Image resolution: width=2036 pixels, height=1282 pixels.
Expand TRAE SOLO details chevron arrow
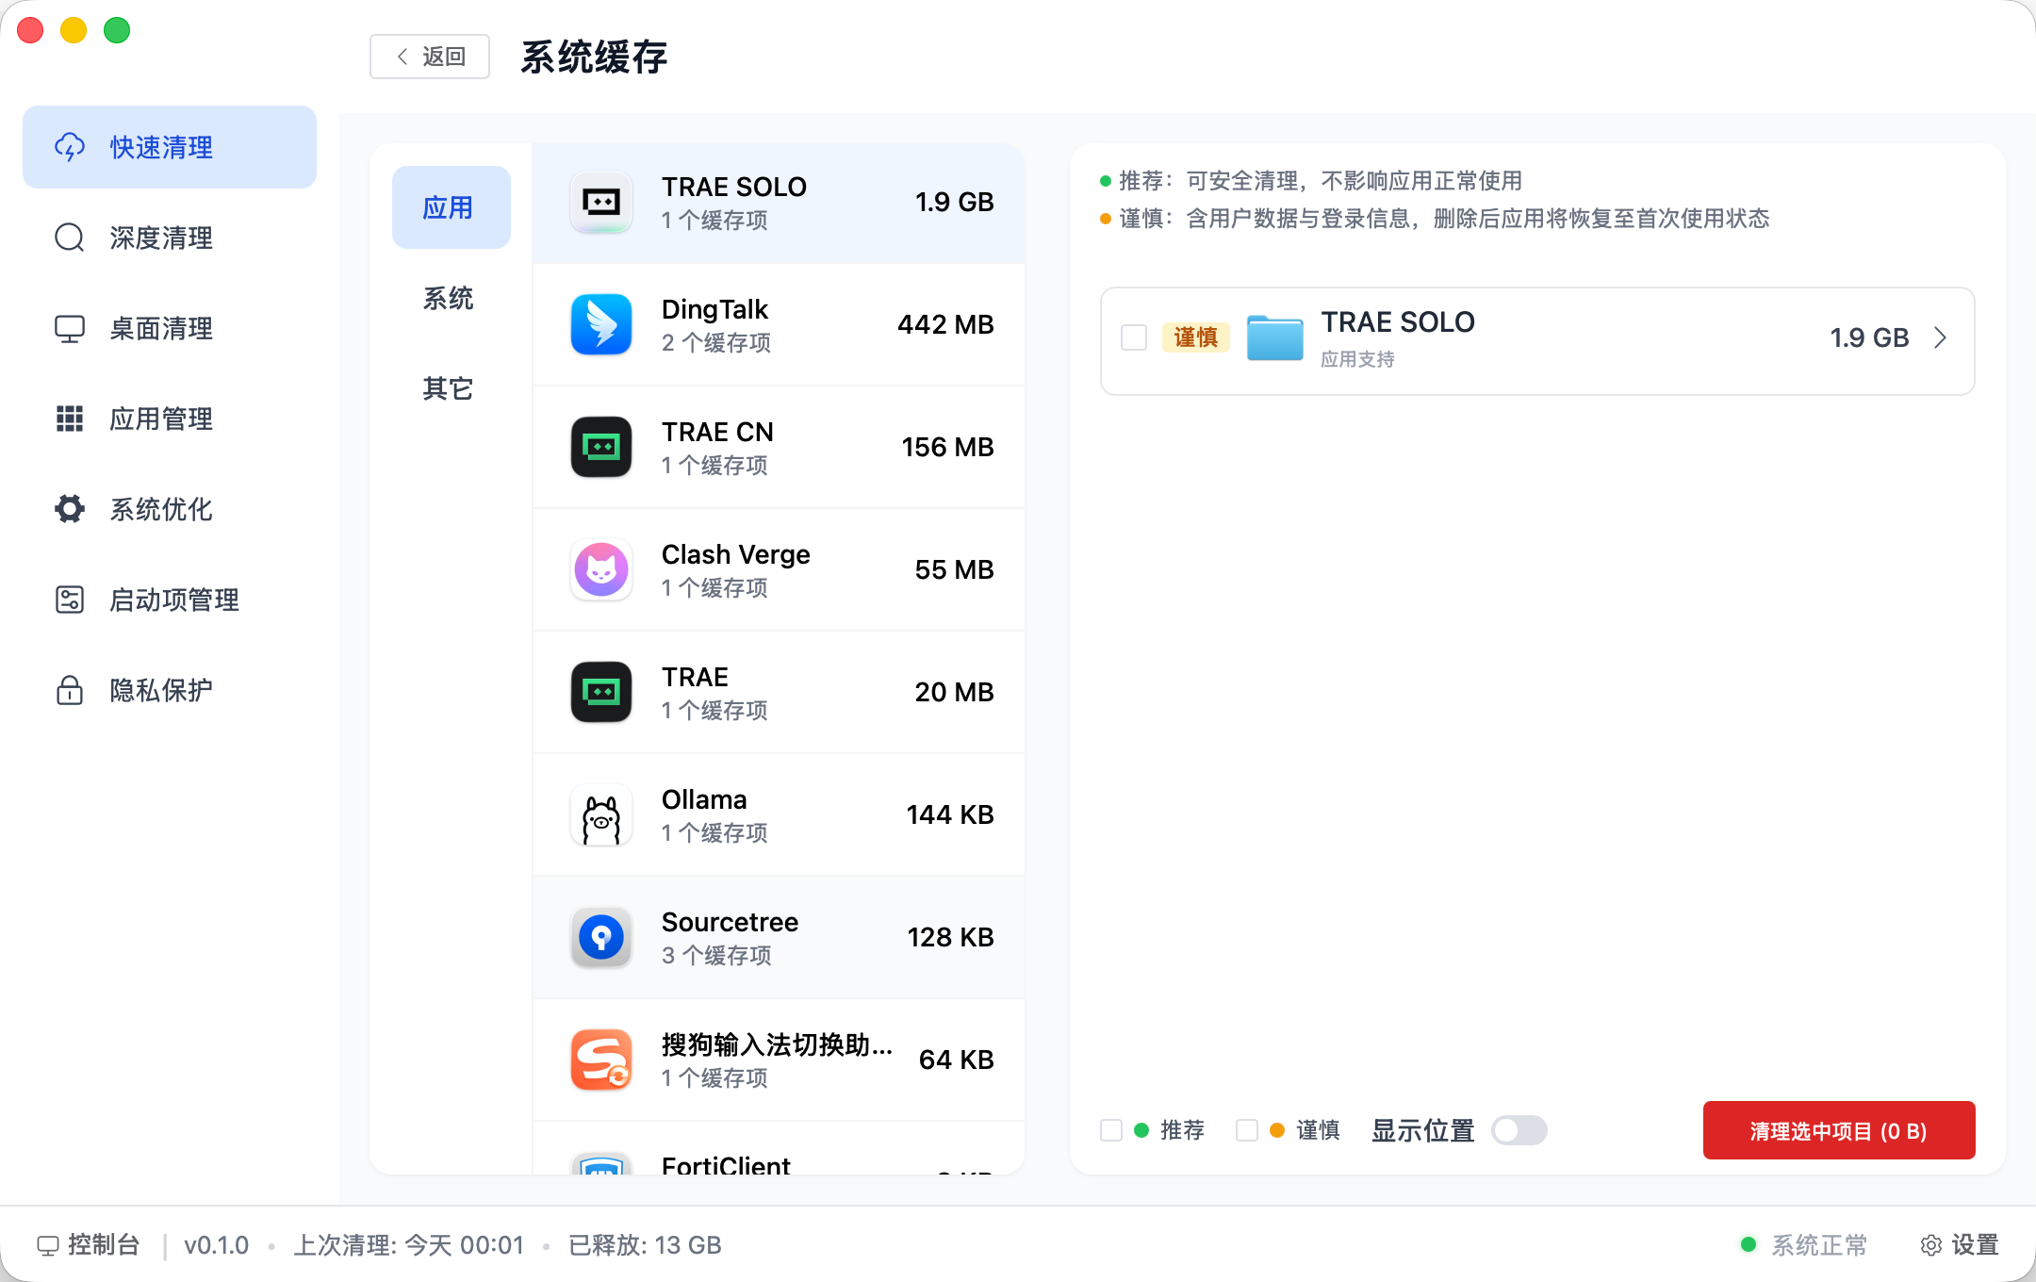click(x=1940, y=337)
